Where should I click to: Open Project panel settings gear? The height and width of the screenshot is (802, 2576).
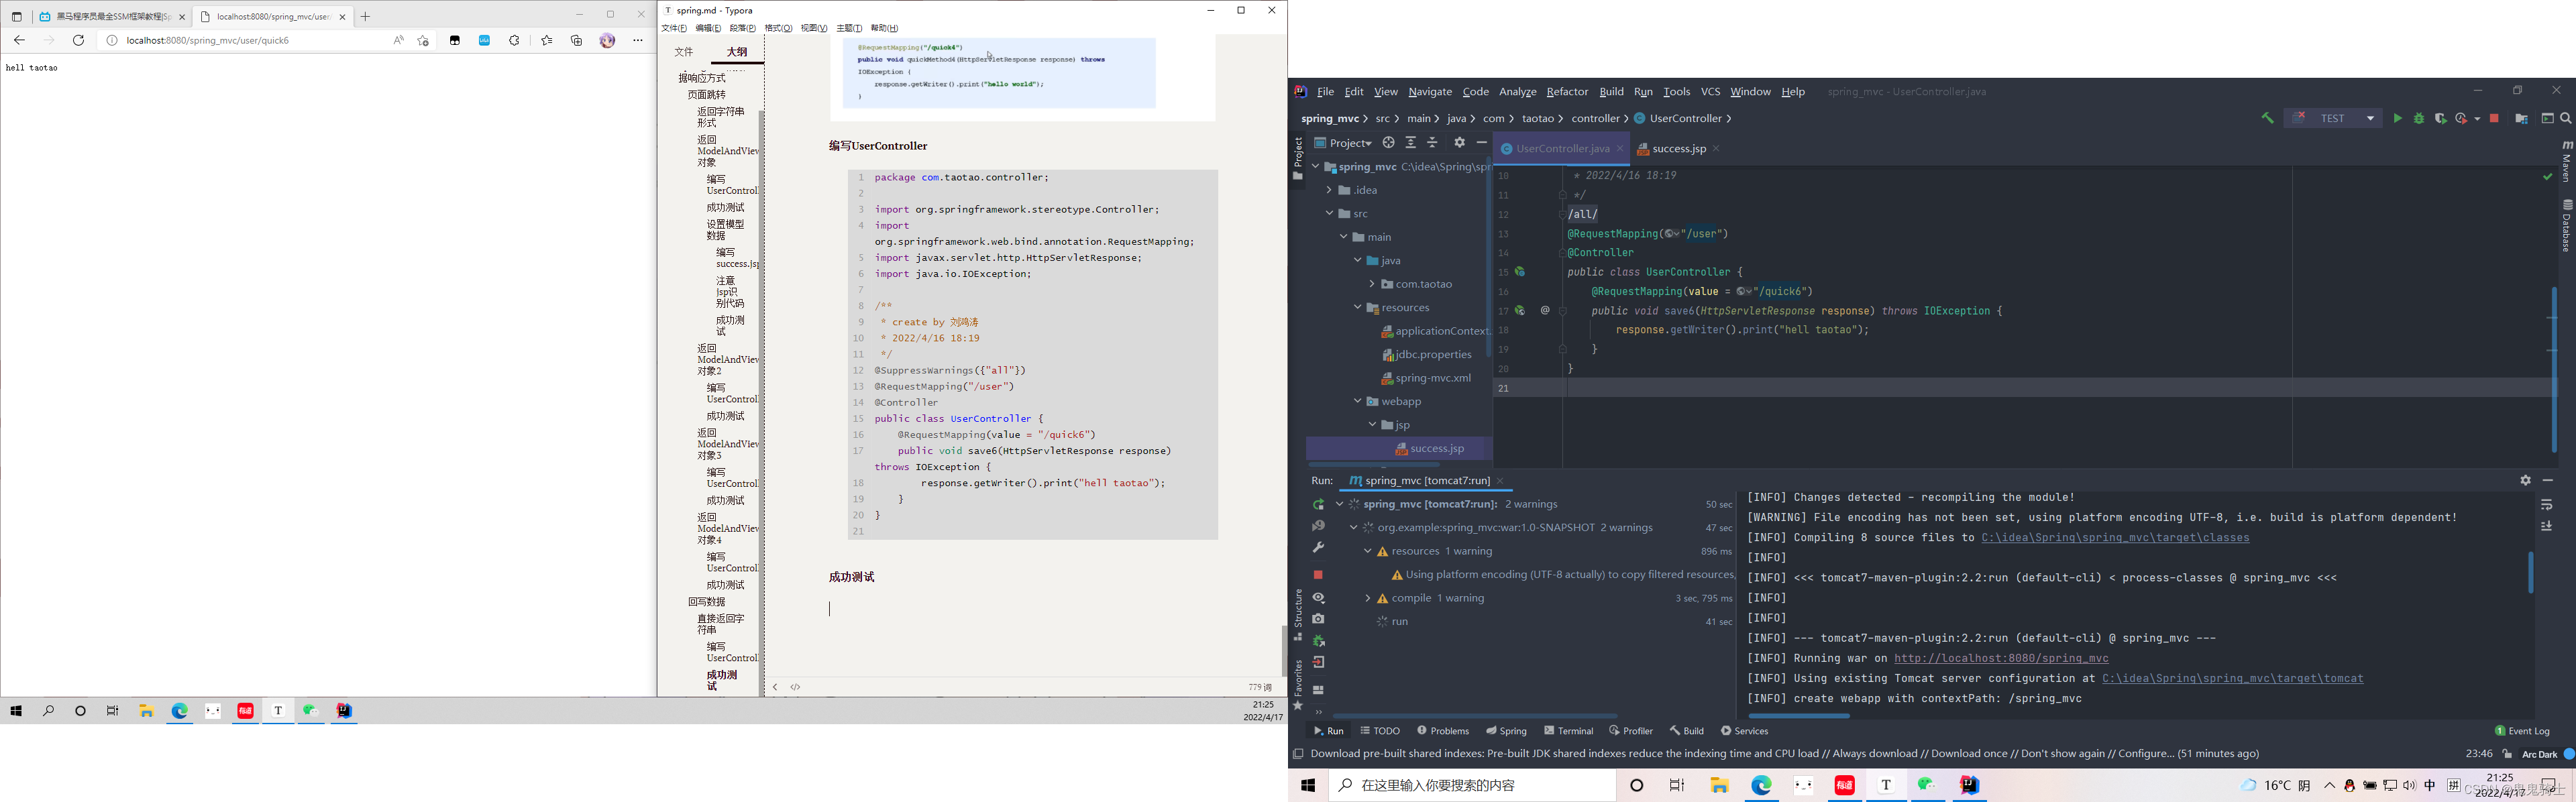point(1459,143)
